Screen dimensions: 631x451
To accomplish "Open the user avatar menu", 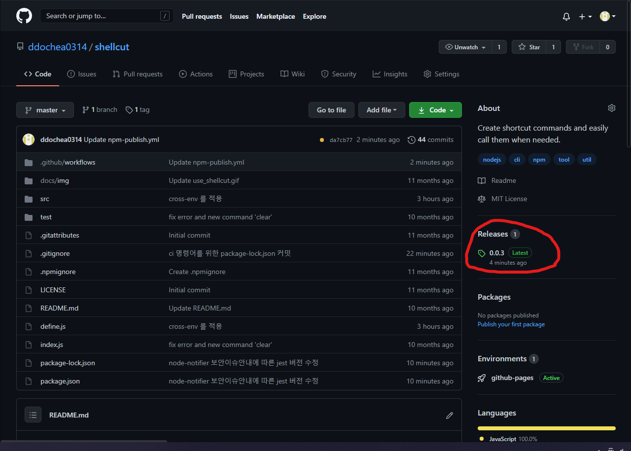I will click(x=607, y=16).
